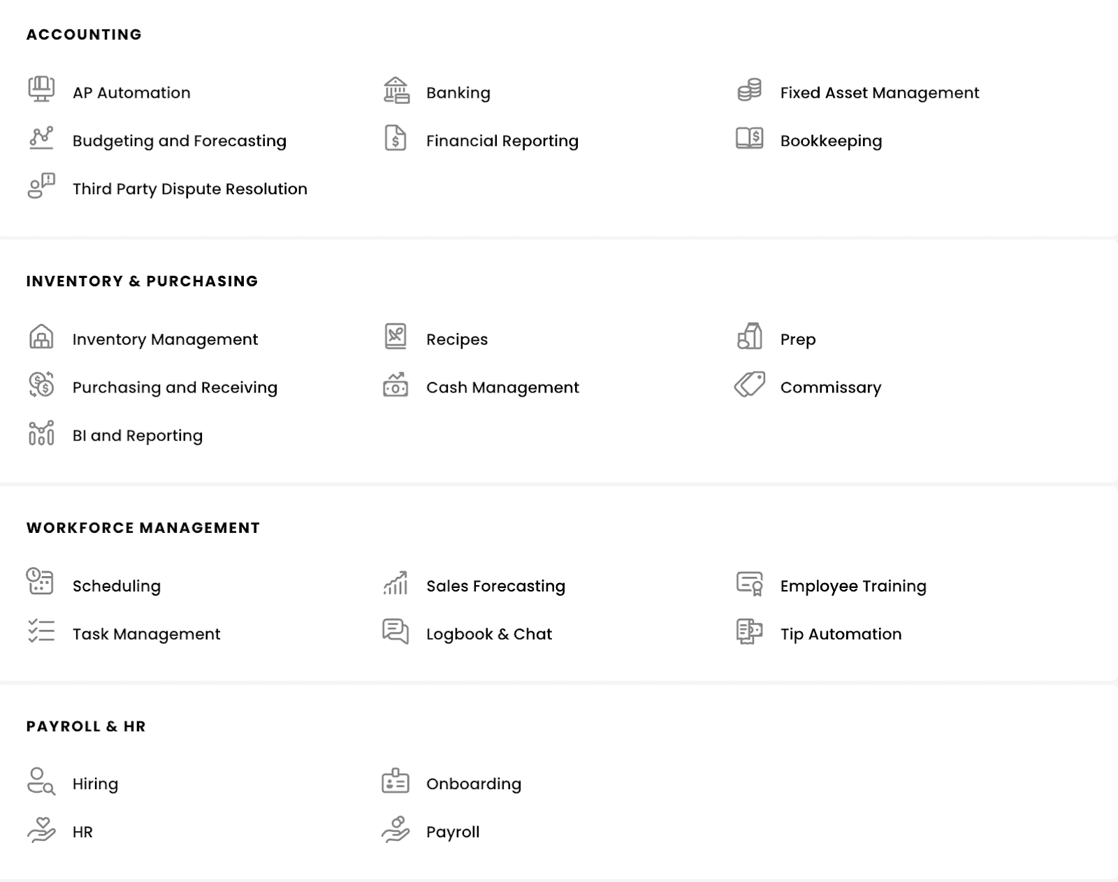Click the Bookkeeping open-book icon
The image size is (1118, 882).
coord(749,138)
